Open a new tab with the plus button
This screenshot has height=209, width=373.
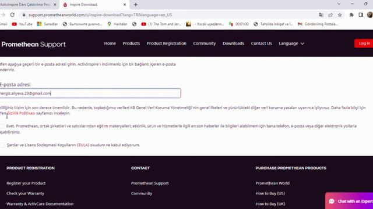coord(136,5)
